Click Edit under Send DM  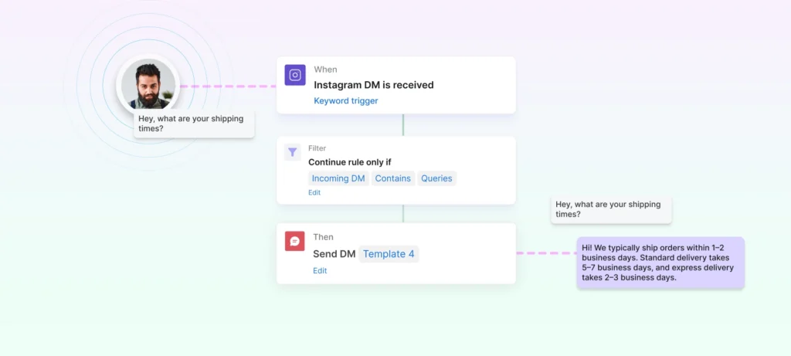point(320,271)
